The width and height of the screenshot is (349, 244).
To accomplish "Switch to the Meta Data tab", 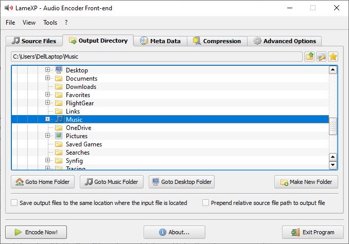I will (x=160, y=41).
